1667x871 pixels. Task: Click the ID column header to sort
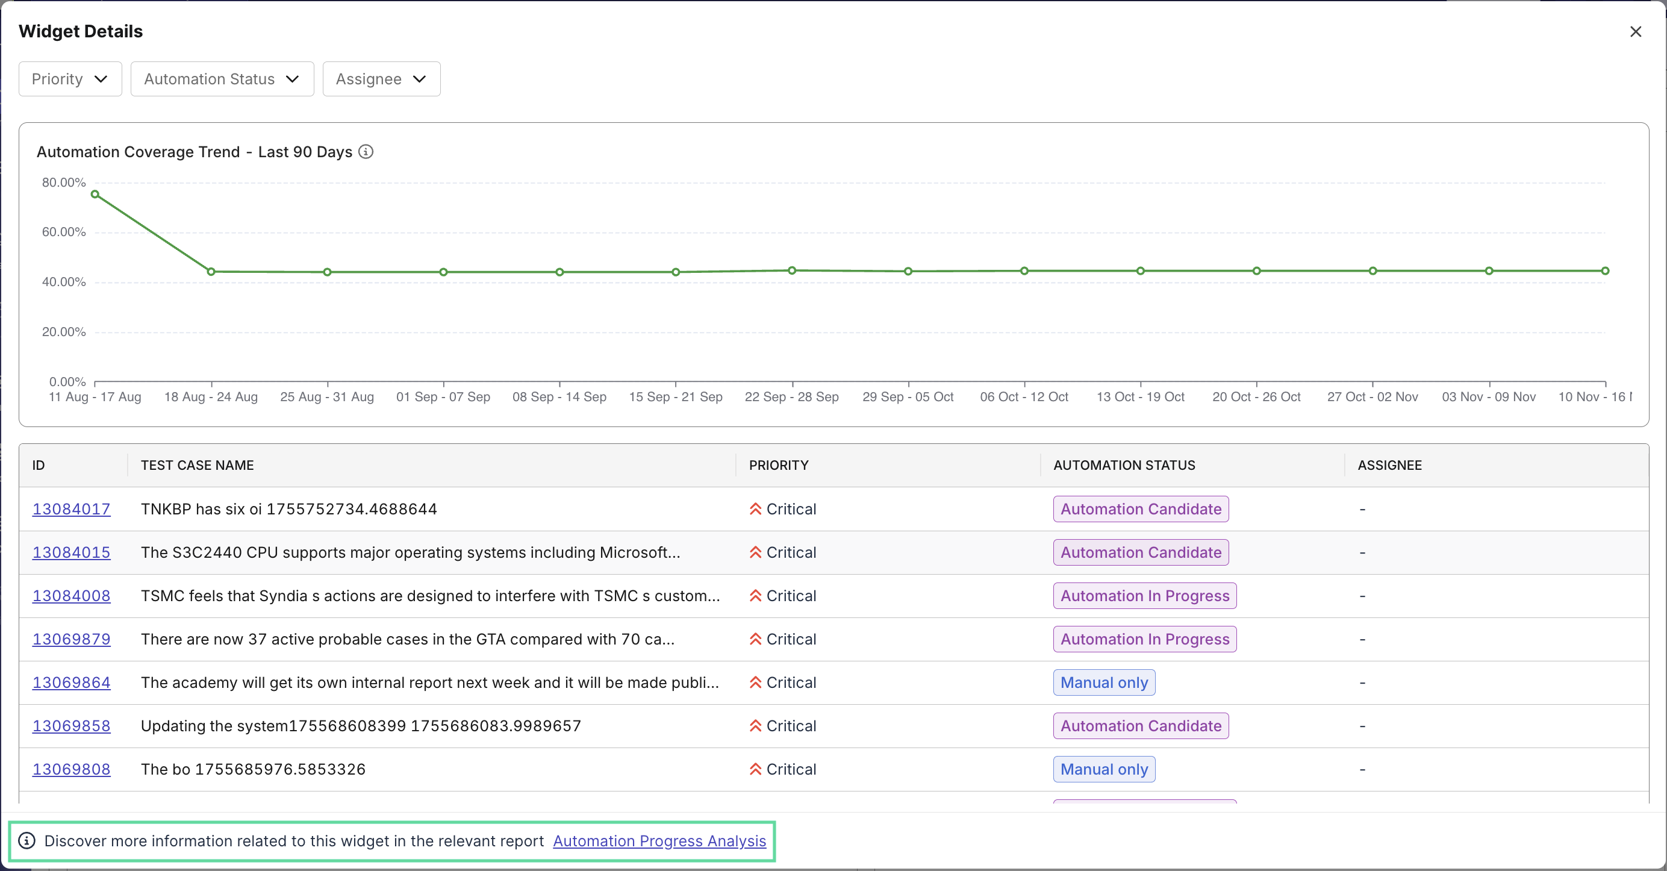37,464
